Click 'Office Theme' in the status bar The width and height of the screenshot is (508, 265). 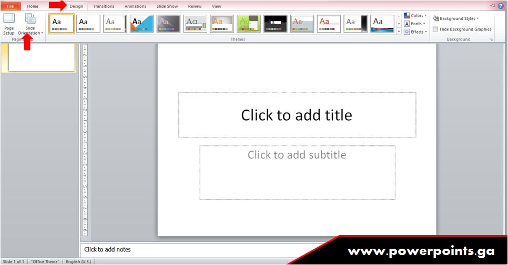coord(45,261)
